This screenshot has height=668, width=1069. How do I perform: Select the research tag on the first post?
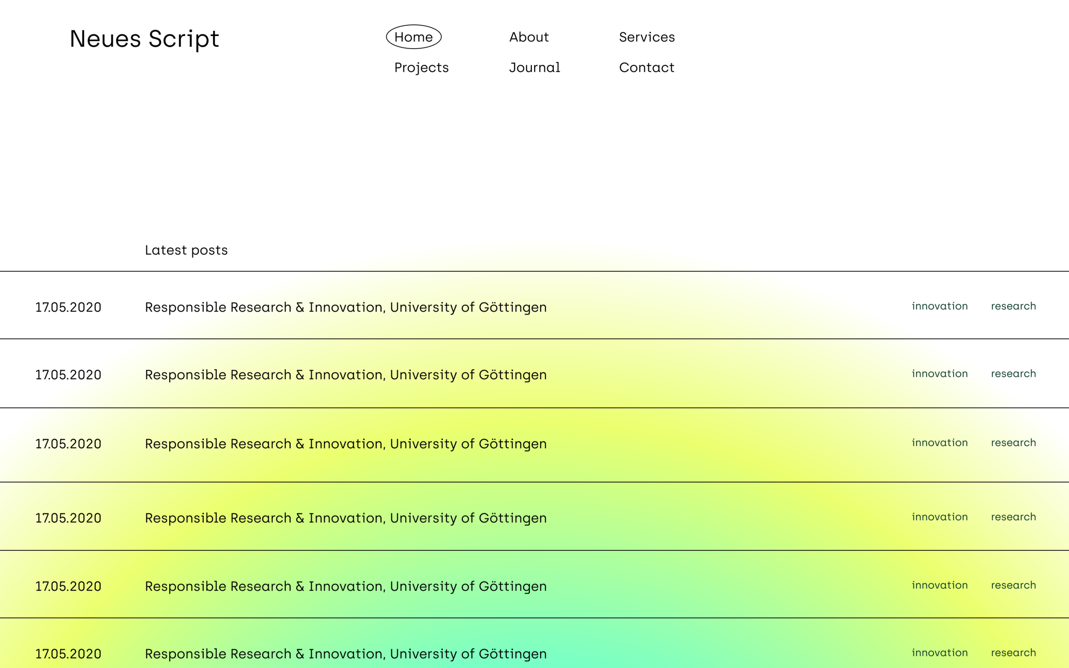1013,306
